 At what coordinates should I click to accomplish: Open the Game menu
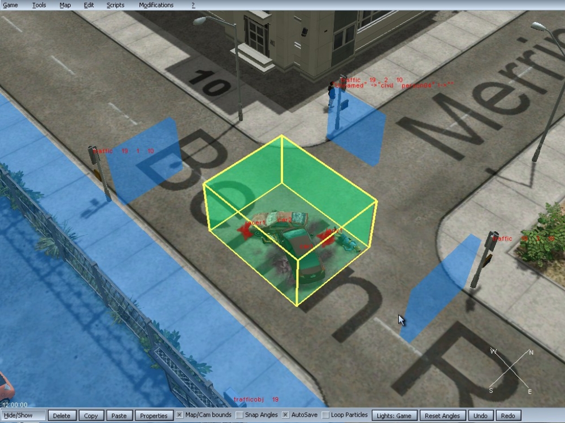[x=11, y=5]
